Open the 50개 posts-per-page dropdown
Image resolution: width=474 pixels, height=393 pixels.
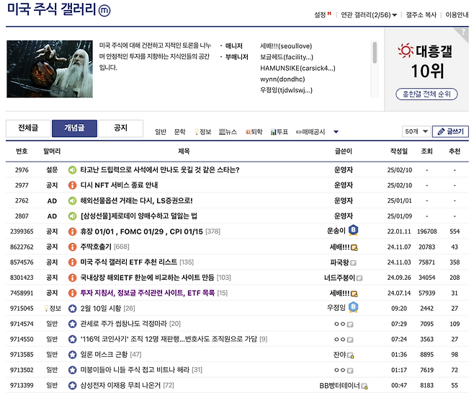[416, 131]
